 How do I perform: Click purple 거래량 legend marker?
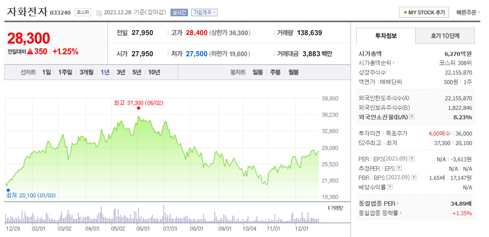[329, 208]
